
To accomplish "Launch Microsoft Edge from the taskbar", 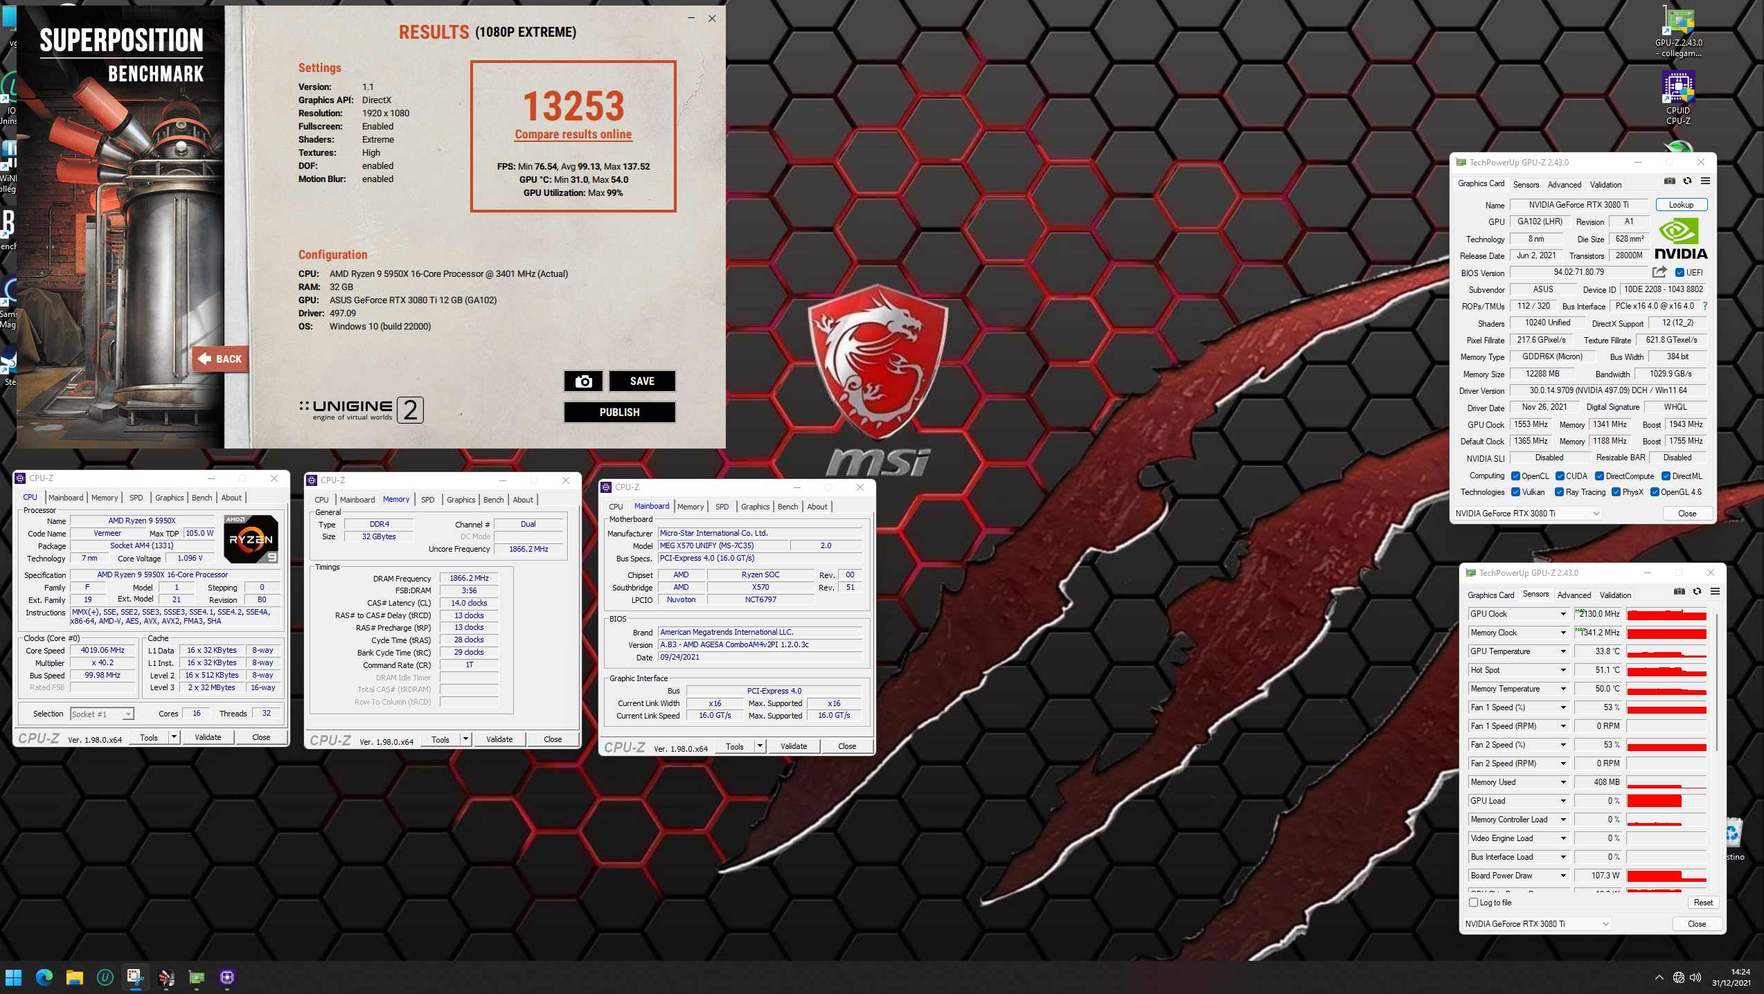I will 44,977.
